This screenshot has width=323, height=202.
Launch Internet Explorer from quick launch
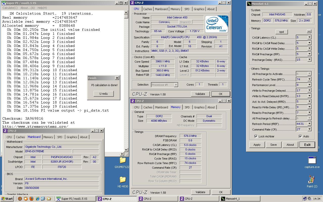click(x=37, y=199)
